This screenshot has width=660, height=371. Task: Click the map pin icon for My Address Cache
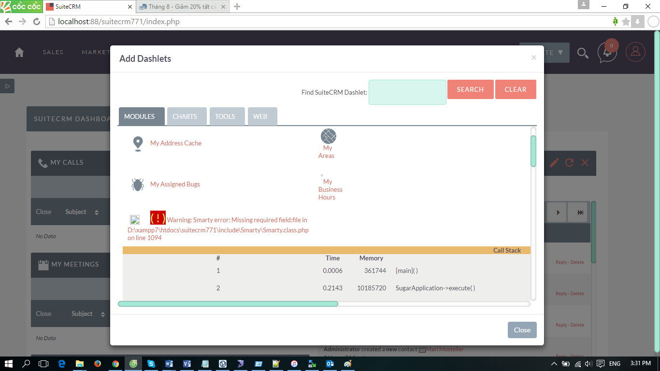138,144
